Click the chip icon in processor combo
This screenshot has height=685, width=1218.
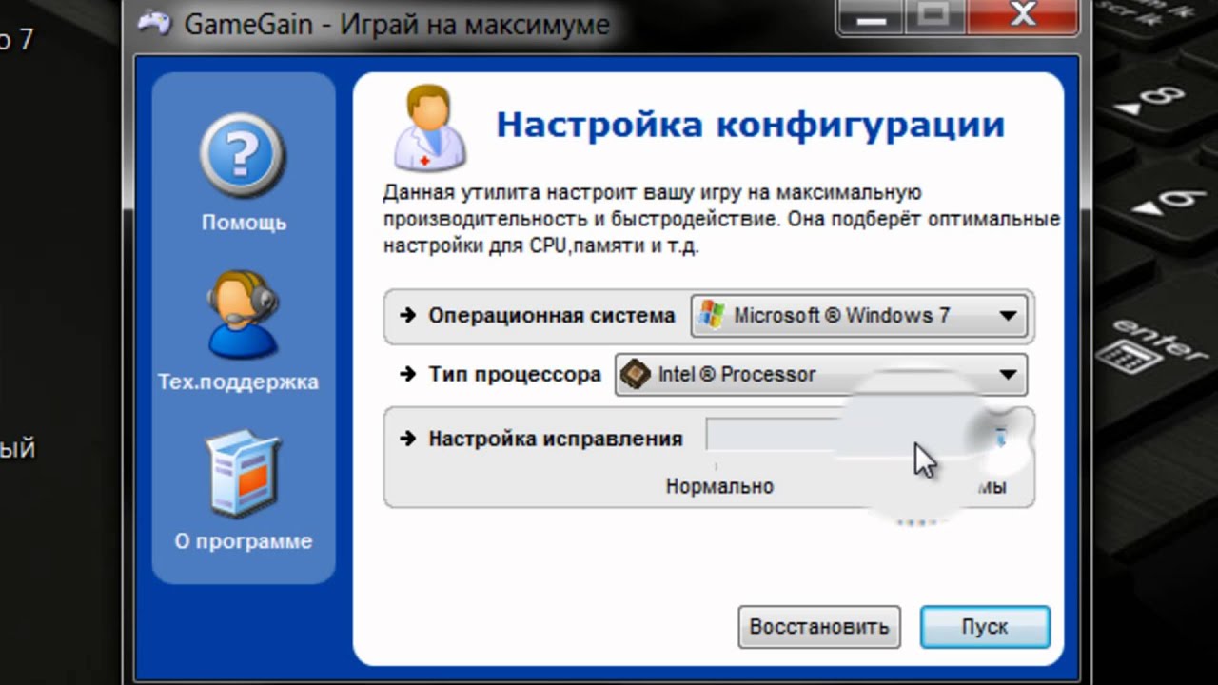636,375
